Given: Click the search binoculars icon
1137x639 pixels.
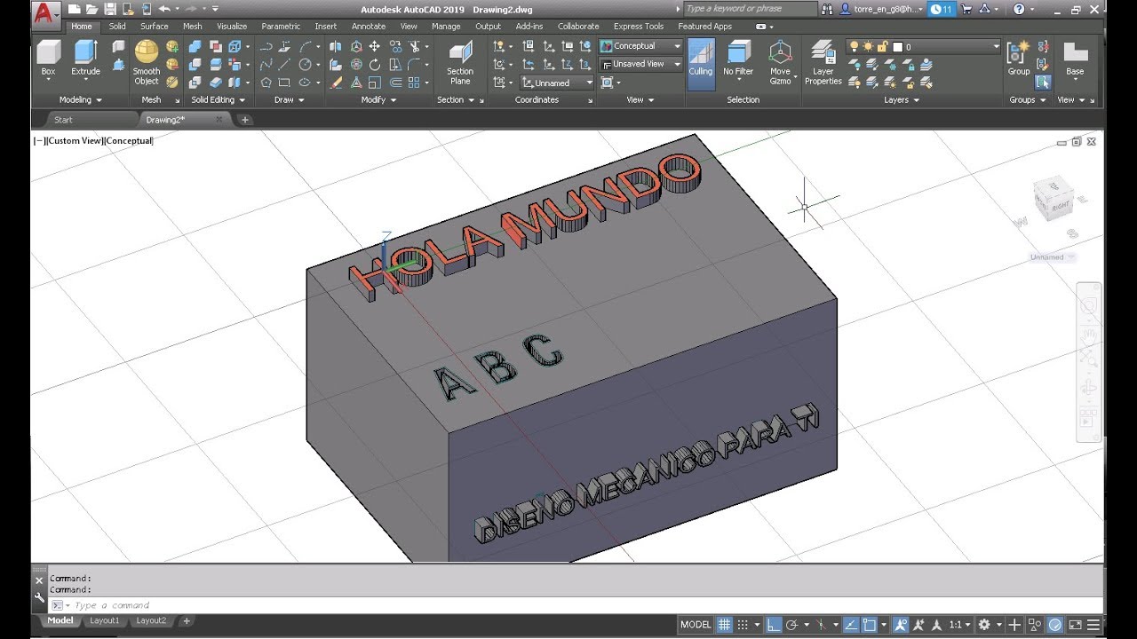Looking at the screenshot, I should [827, 9].
